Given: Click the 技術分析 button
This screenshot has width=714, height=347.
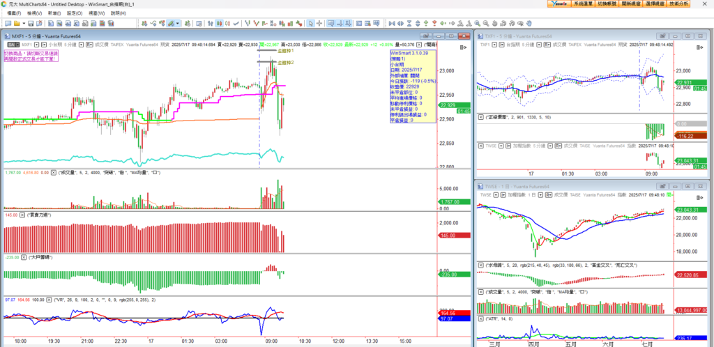Looking at the screenshot, I should (x=679, y=3).
